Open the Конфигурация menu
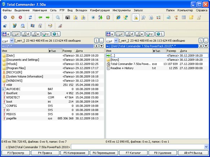This screenshot has height=157, width=210. pyautogui.click(x=100, y=10)
